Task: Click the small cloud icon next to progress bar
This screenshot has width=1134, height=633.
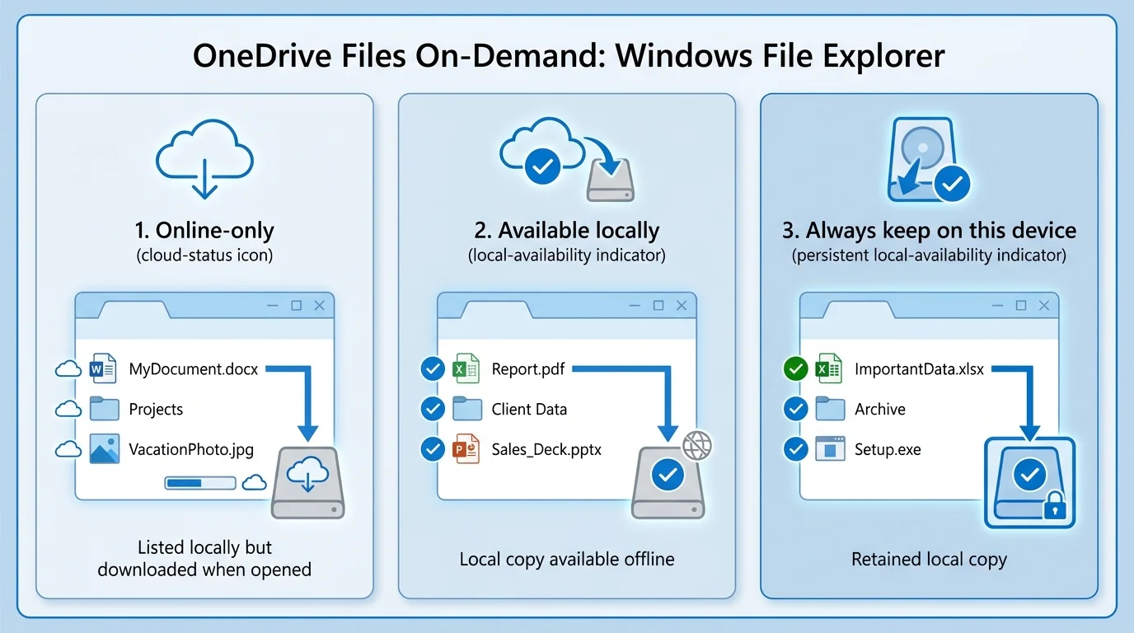Action: click(255, 482)
